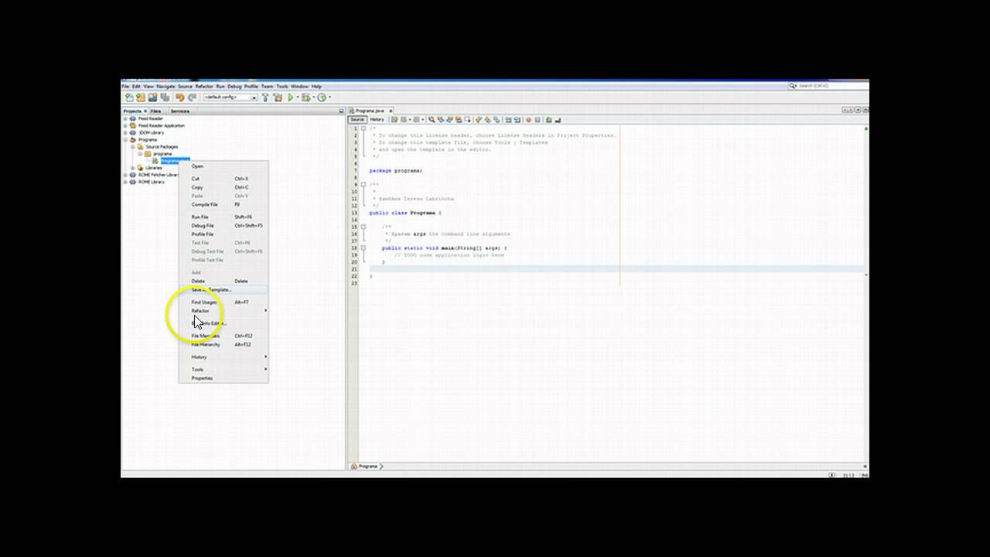Viewport: 990px width, 557px height.
Task: Switch to the History editor view
Action: pyautogui.click(x=377, y=120)
